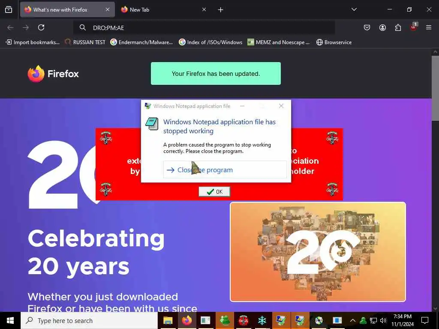Close the New Tab tab
The height and width of the screenshot is (329, 439).
pyautogui.click(x=204, y=10)
